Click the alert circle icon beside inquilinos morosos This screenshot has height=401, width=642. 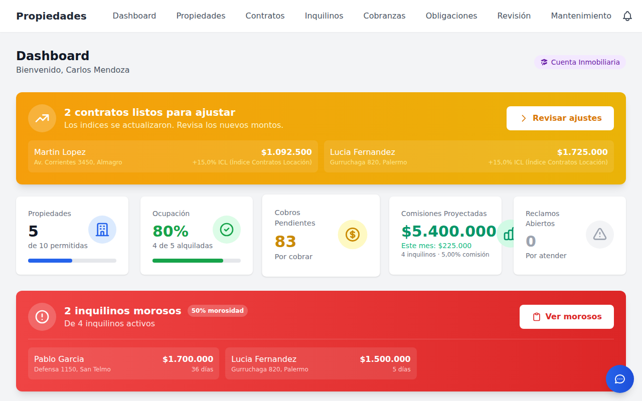point(42,316)
